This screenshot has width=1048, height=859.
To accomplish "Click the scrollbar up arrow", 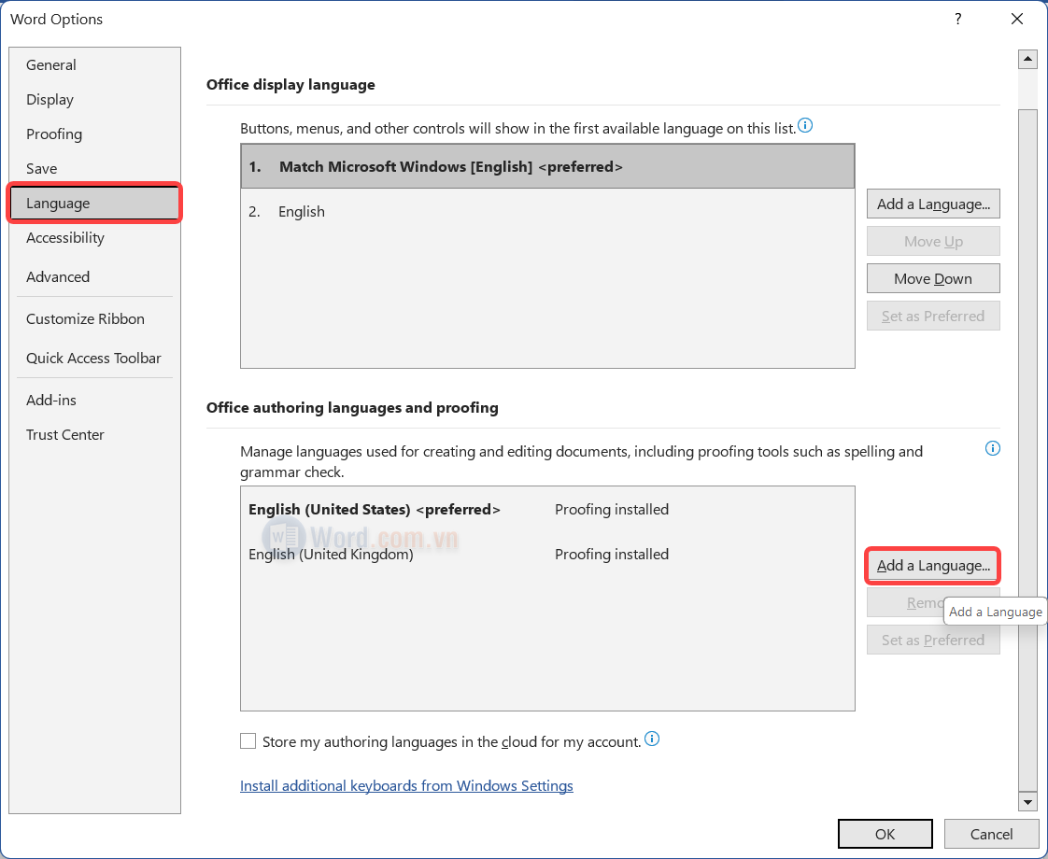I will 1027,60.
